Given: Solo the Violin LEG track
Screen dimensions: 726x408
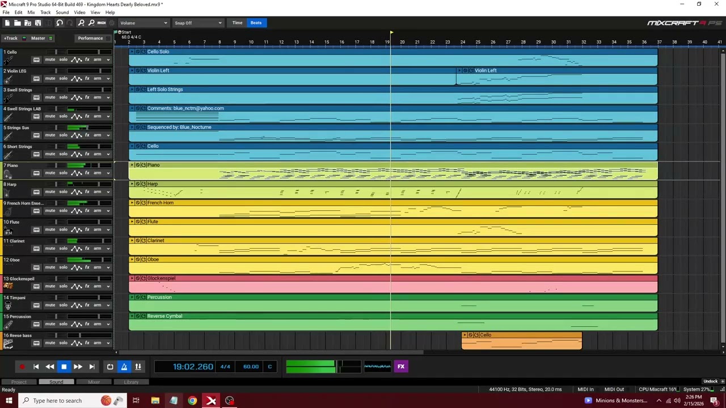Looking at the screenshot, I should (x=64, y=78).
